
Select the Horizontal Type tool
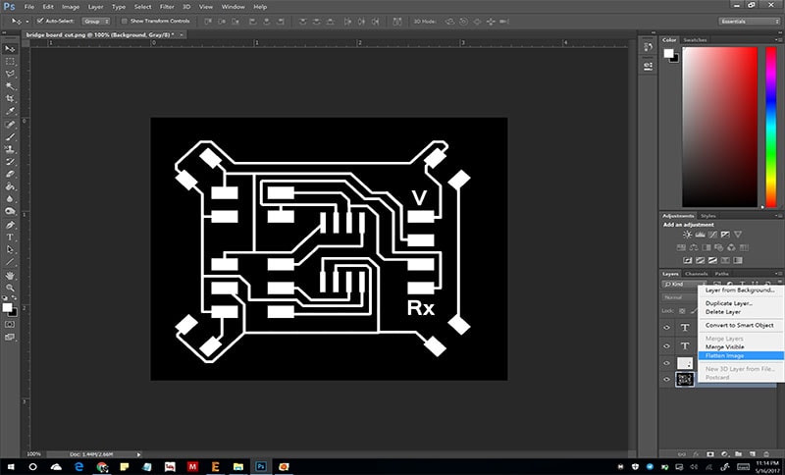[10, 237]
